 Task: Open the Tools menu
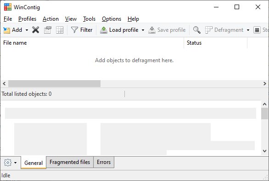pos(89,19)
